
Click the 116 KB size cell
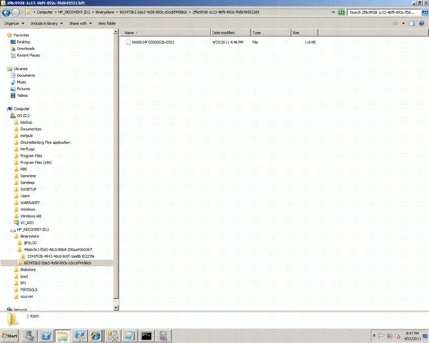coord(310,42)
